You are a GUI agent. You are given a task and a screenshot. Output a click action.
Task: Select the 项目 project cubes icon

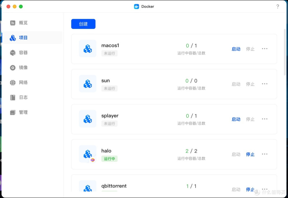click(13, 38)
